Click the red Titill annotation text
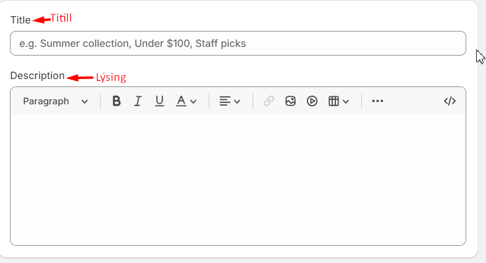The height and width of the screenshot is (263, 486). [61, 19]
